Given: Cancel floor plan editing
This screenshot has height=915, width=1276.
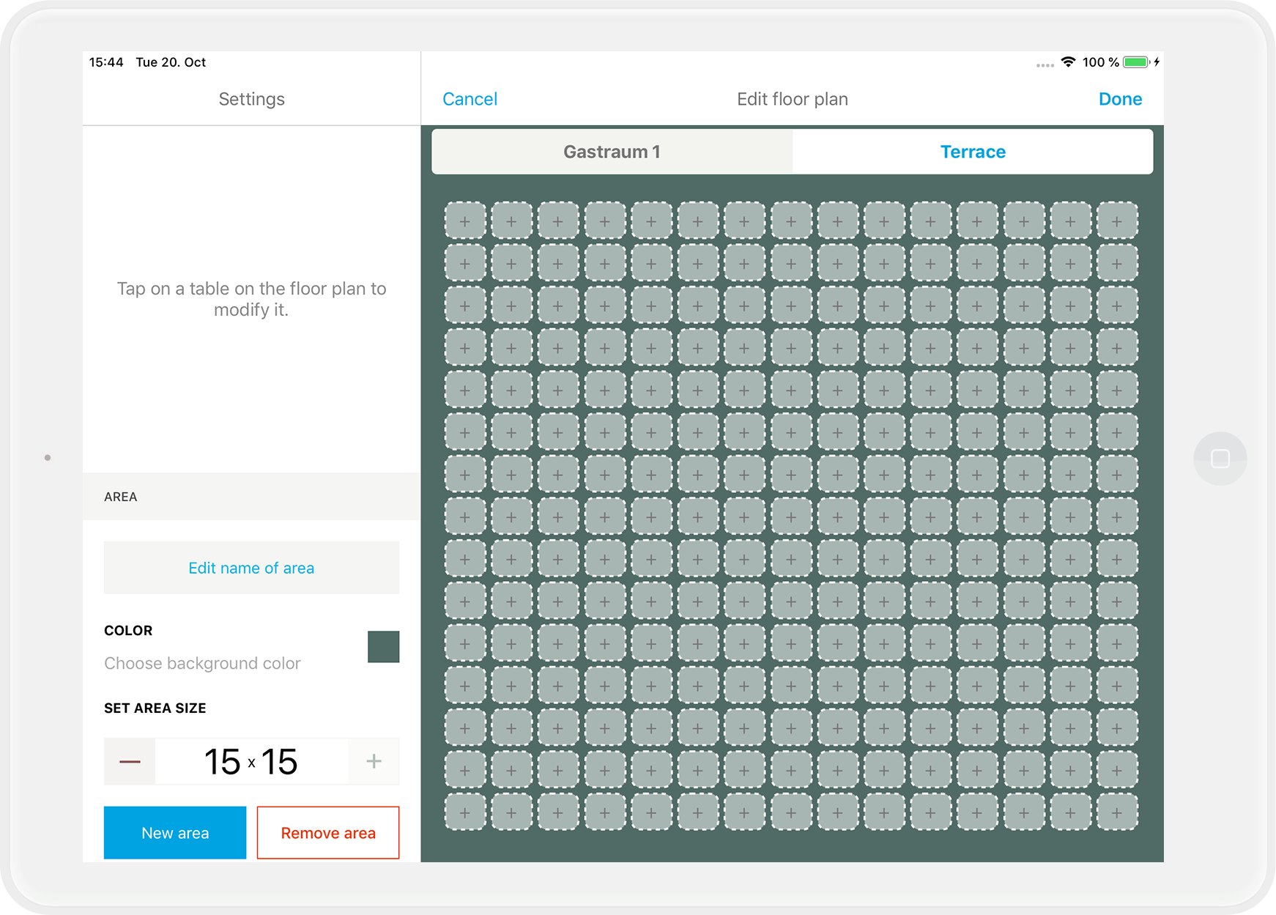Looking at the screenshot, I should tap(470, 99).
